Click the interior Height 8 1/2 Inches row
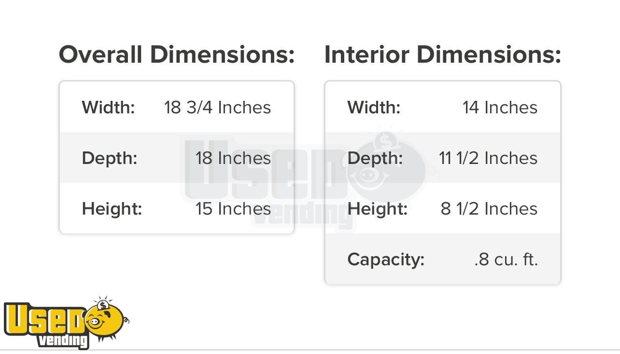 [442, 208]
